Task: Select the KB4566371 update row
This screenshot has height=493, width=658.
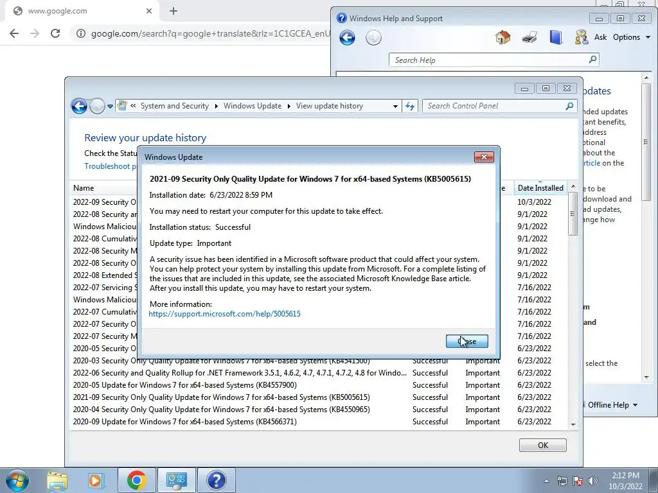Action: [319, 421]
